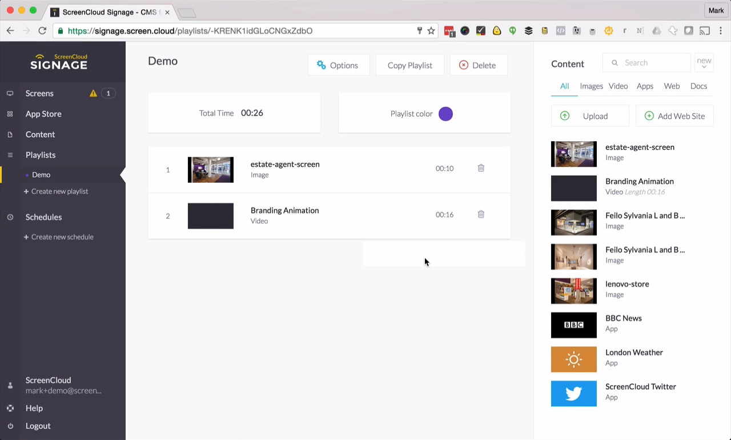Reload the page with refresh icon
Viewport: 731px width, 440px height.
42,31
